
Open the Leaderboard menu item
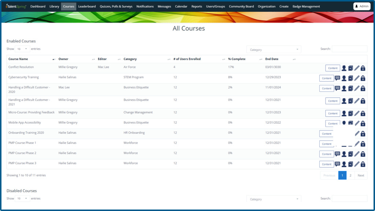click(x=87, y=6)
